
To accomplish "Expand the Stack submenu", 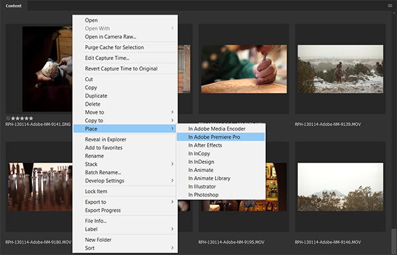I will click(x=125, y=164).
